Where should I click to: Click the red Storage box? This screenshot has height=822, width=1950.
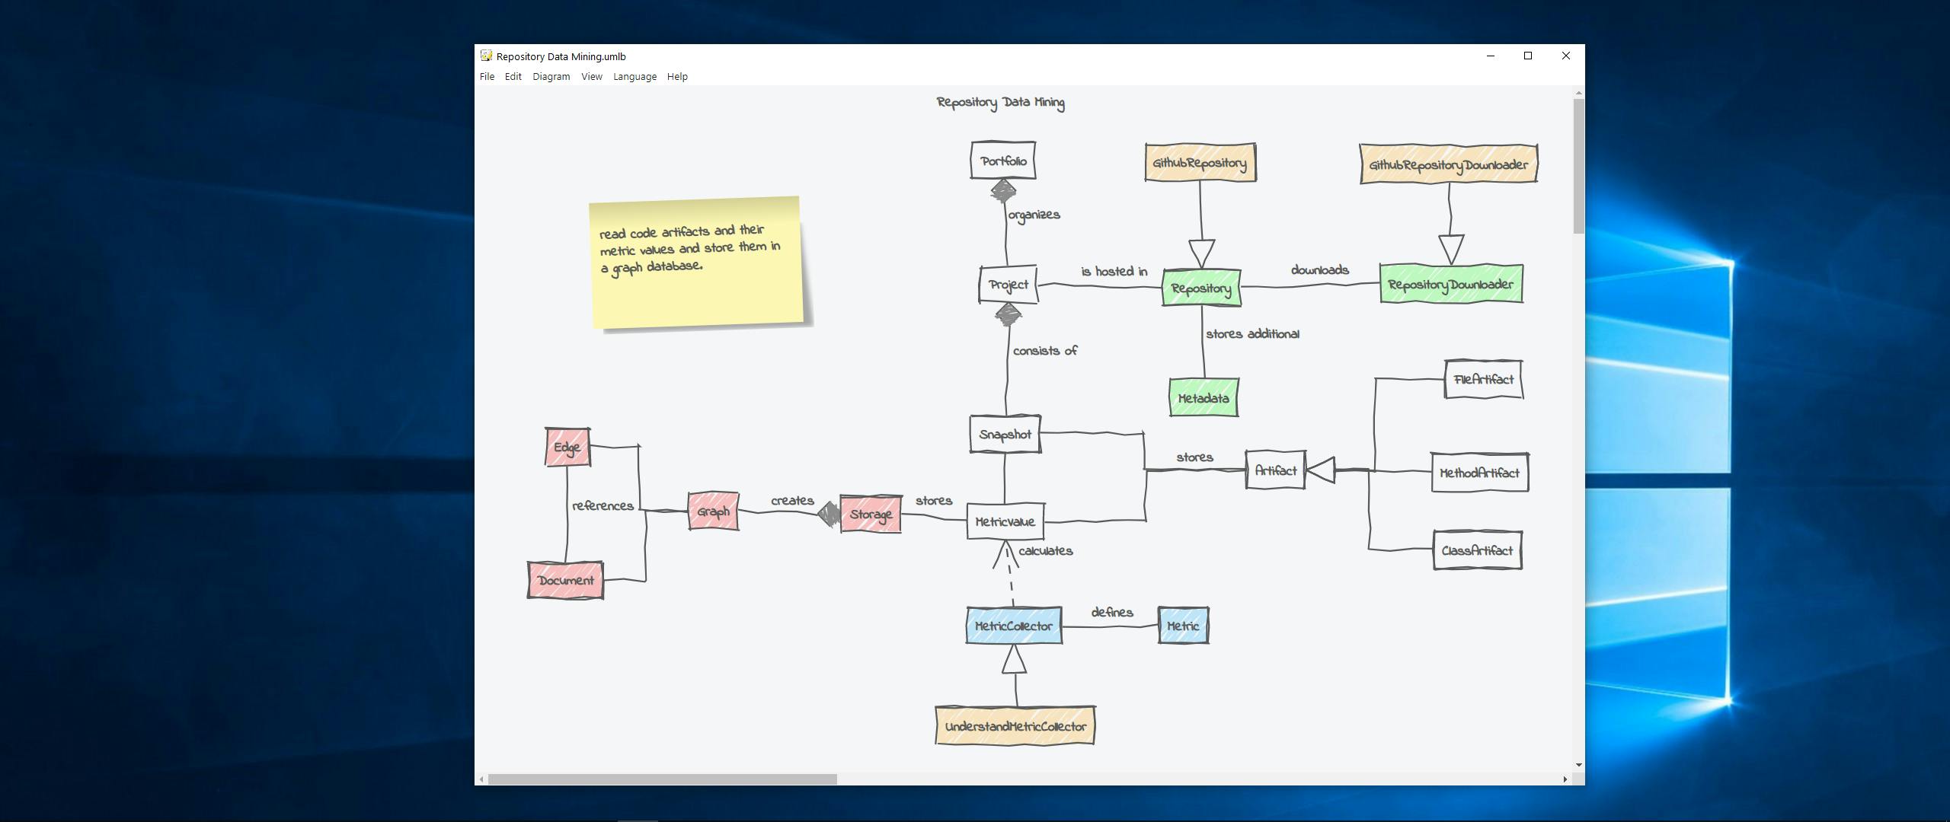[871, 515]
